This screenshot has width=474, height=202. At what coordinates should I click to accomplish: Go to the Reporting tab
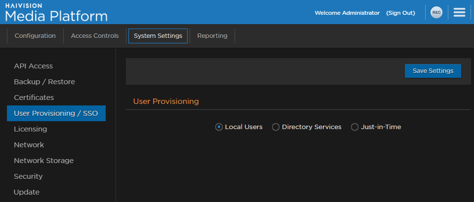click(212, 36)
